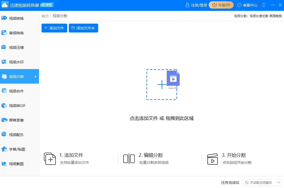The image size is (284, 188).
Task: Open the 视频截图 screenshot tool
Action: click(16, 164)
